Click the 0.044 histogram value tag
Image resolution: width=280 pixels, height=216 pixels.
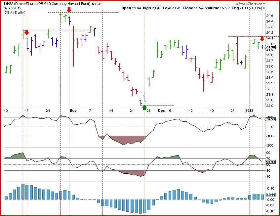270,195
